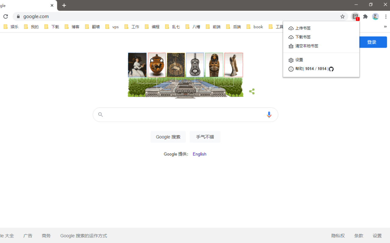Screen dimensions: 390x243
Task: Expand hidden bookmarks with the >> chevron
Action: click(x=385, y=26)
